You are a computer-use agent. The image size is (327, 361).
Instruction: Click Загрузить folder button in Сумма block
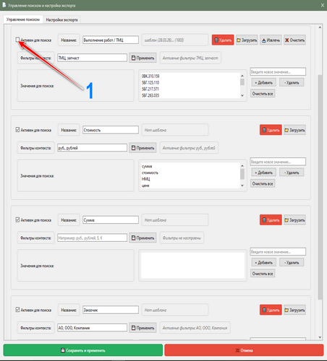click(294, 220)
